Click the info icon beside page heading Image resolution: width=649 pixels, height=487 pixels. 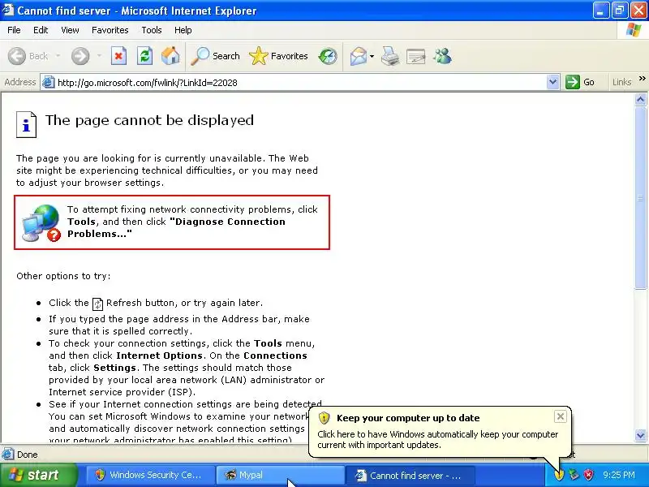click(x=26, y=124)
